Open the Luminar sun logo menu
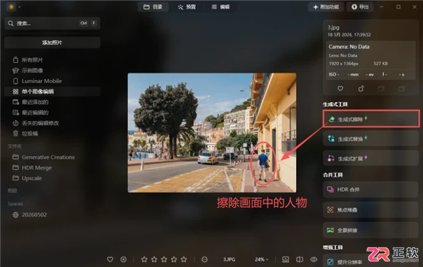This screenshot has width=423, height=267. point(11,7)
